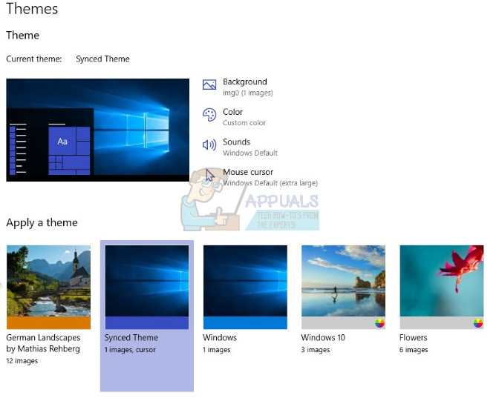Open the Sounds Windows Default setting
This screenshot has height=398, width=499.
click(x=250, y=147)
